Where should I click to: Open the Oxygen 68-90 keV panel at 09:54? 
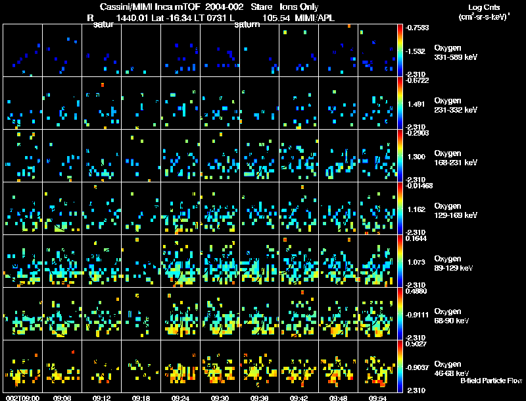click(x=377, y=314)
